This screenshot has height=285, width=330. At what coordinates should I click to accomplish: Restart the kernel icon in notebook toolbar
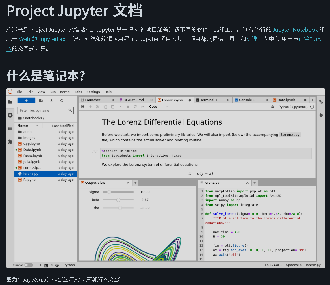click(x=135, y=107)
